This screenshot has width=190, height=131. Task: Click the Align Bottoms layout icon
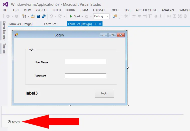(x=161, y=16)
